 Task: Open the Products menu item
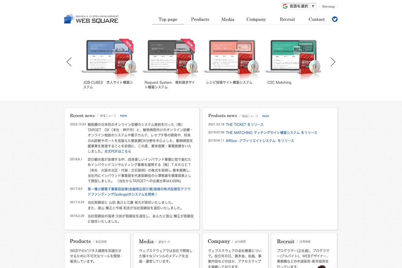(200, 20)
